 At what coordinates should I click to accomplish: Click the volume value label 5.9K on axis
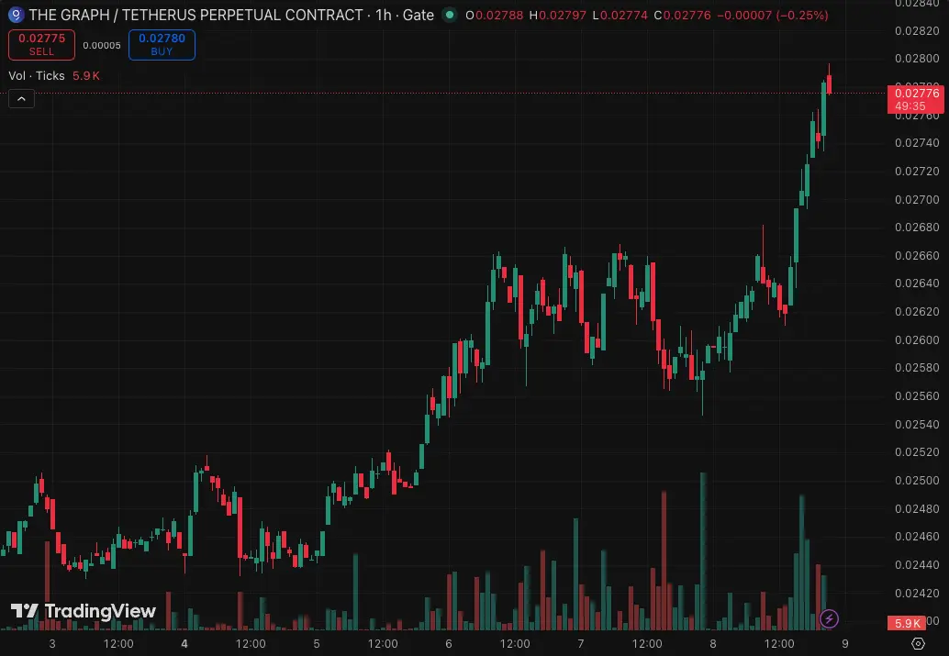[907, 623]
